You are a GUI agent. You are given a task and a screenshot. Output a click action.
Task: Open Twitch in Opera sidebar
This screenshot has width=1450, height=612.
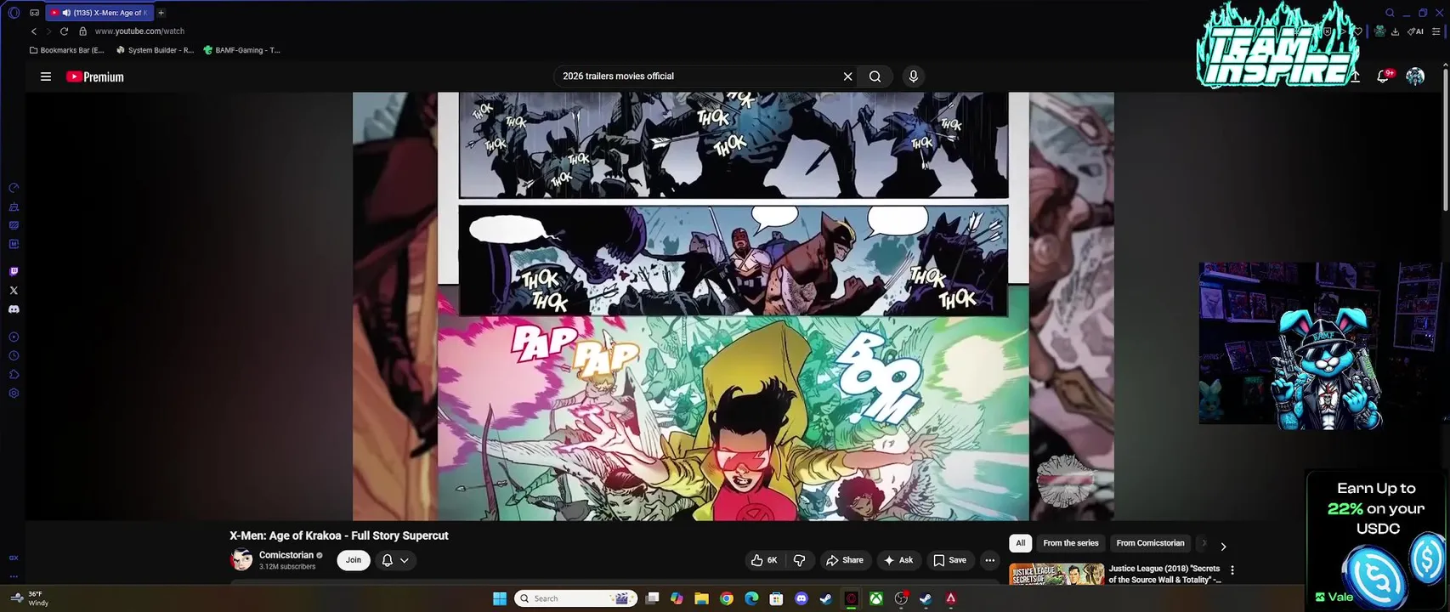(x=14, y=272)
